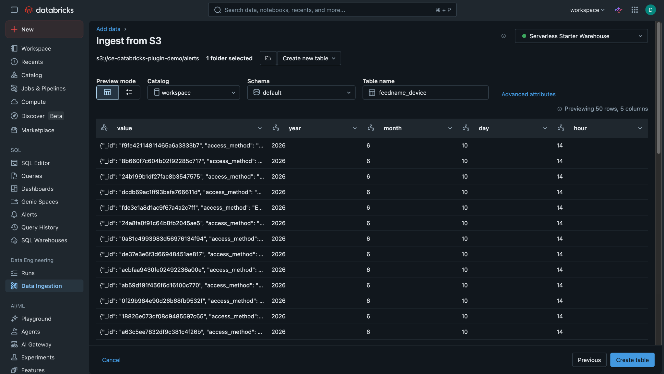Open the Catalog dropdown showing workspace

194,92
